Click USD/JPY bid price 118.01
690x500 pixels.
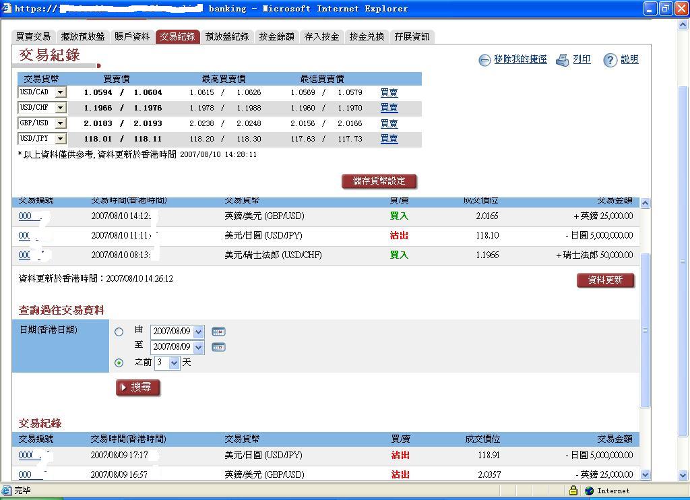click(x=98, y=139)
